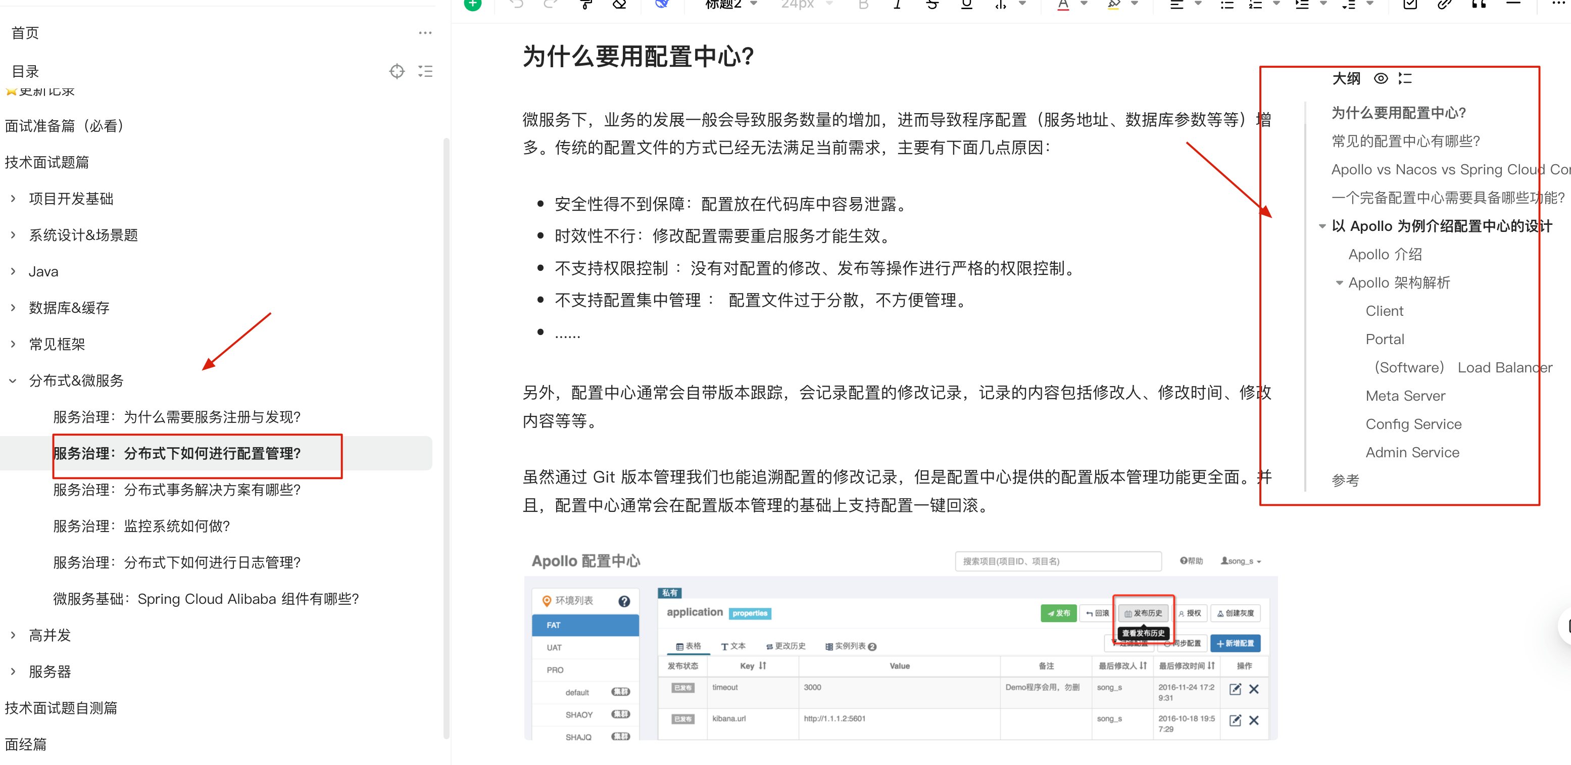Click the collapse-all tree icon beside 目录

[425, 71]
